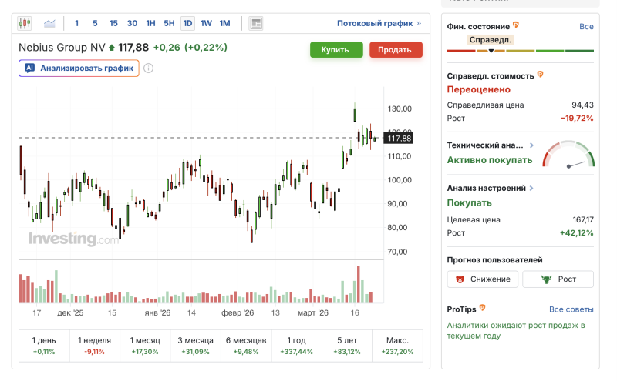The image size is (617, 381).
Task: Select the 5 minute interval
Action: [x=95, y=24]
